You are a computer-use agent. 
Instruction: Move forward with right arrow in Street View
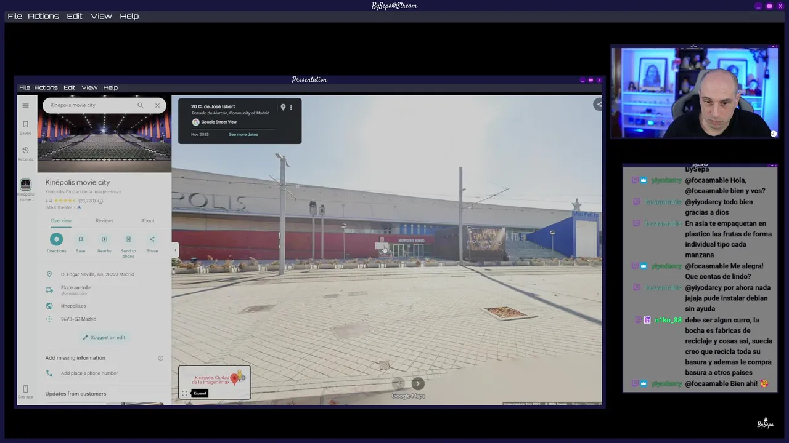pyautogui.click(x=418, y=383)
